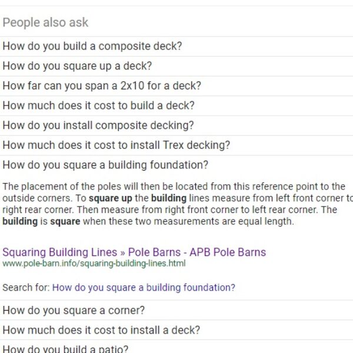
Task: Expand 'How do you build a patio?'
Action: click(65, 348)
